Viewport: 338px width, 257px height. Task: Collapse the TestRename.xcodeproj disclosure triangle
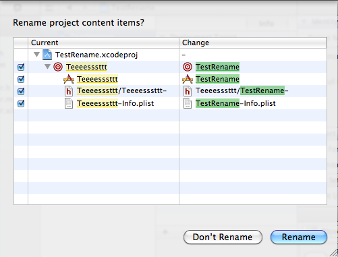pyautogui.click(x=36, y=55)
